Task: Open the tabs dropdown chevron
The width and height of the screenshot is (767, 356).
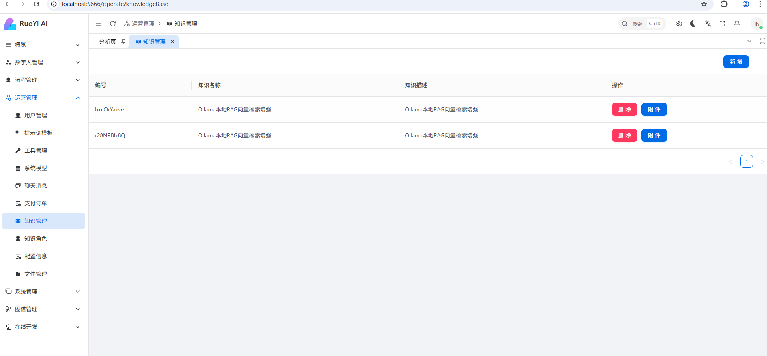Action: click(x=749, y=41)
